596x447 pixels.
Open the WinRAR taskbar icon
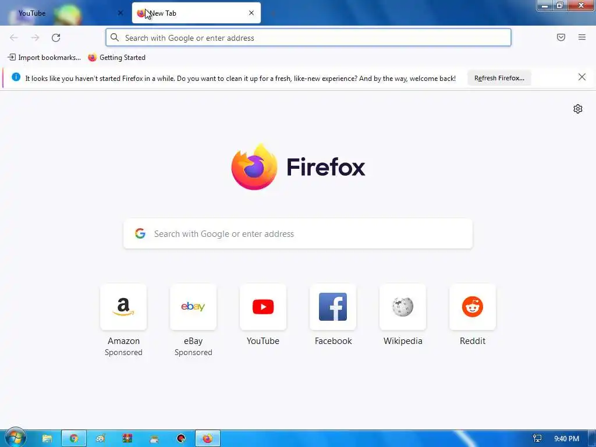(x=127, y=438)
